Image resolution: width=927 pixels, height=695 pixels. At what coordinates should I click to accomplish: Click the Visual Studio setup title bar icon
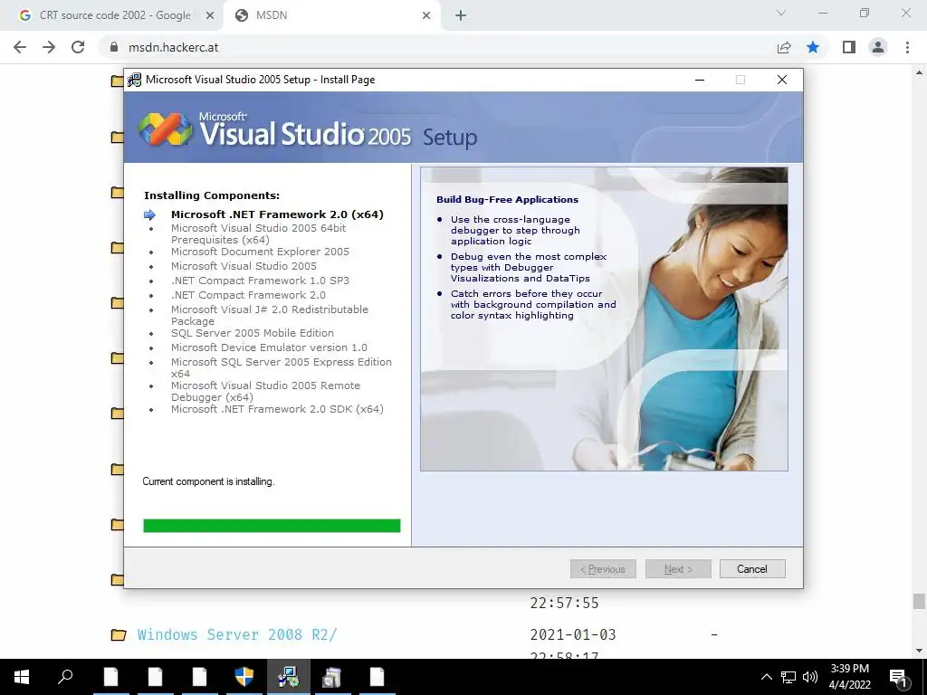[x=134, y=80]
